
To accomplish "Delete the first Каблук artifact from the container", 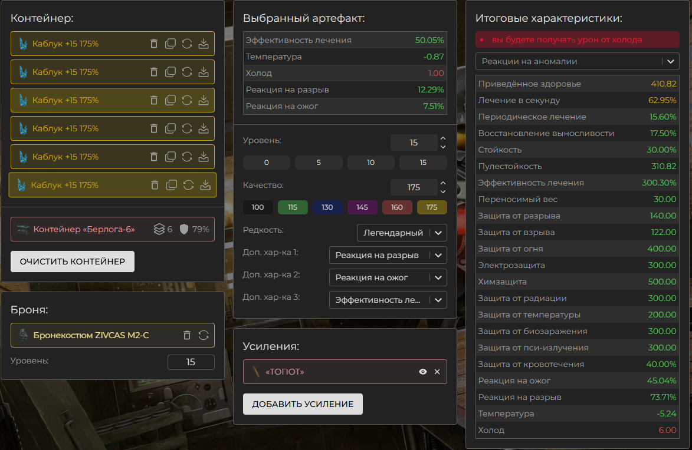I will pyautogui.click(x=154, y=44).
